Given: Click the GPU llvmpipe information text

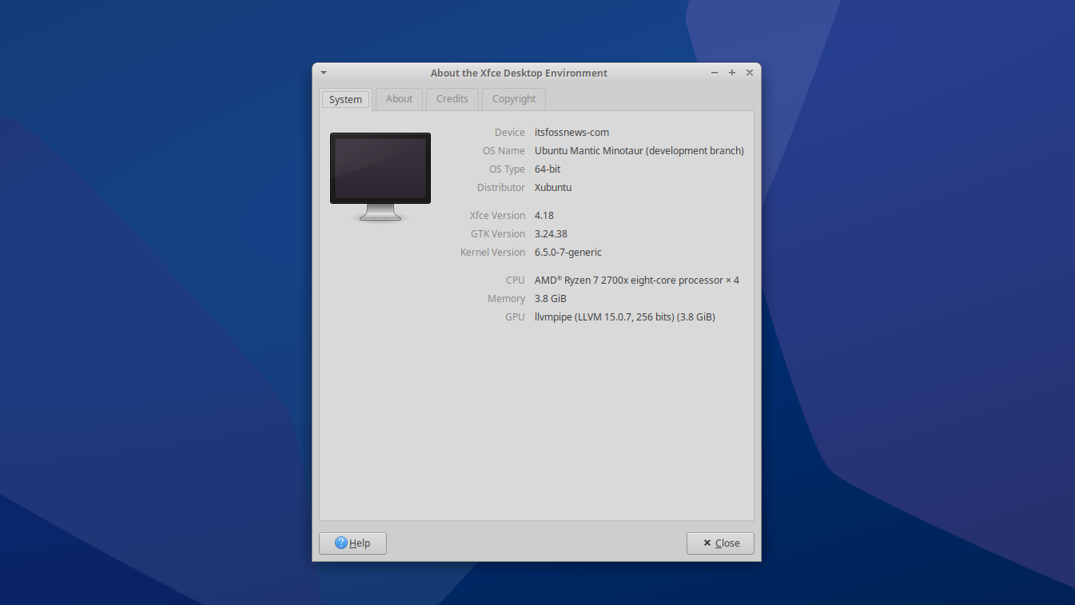Looking at the screenshot, I should [x=624, y=316].
